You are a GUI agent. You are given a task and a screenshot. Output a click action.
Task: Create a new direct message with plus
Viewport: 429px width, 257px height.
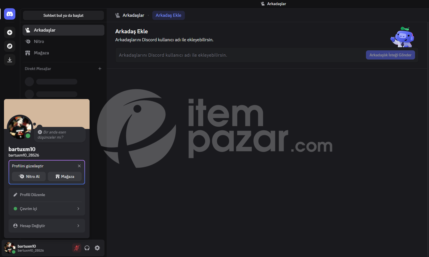pyautogui.click(x=100, y=69)
